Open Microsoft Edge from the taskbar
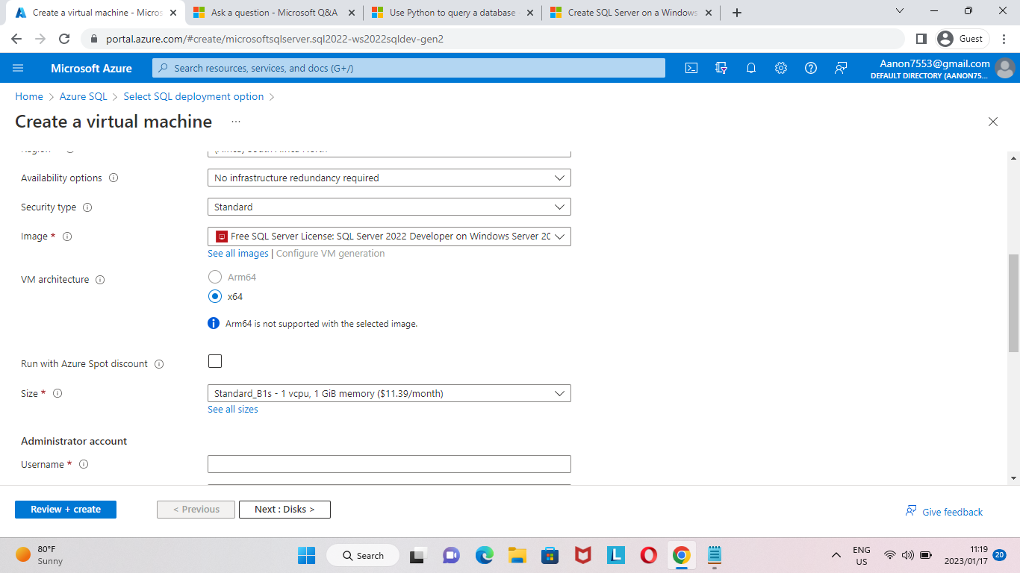Screen dimensions: 1020x573 coord(485,555)
